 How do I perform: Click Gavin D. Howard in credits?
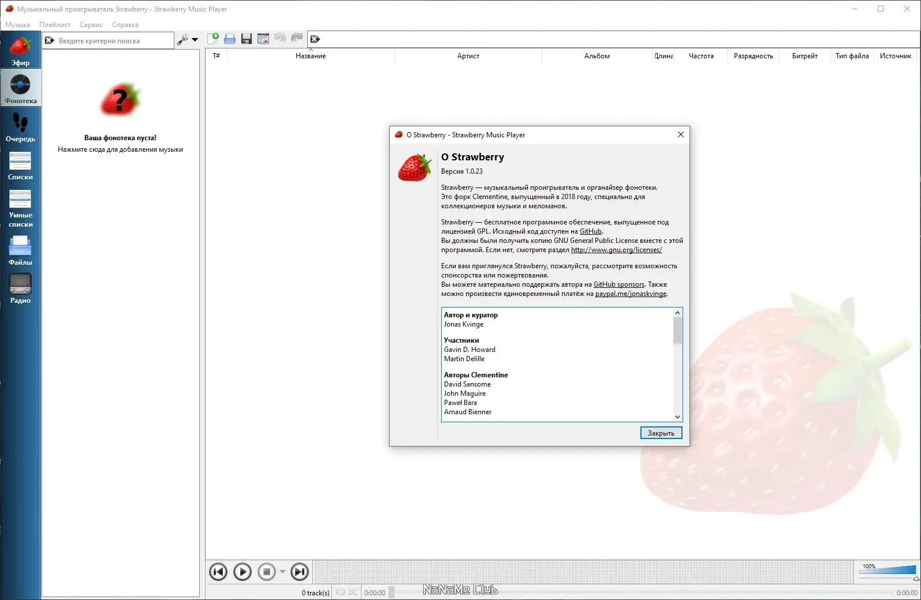click(469, 350)
